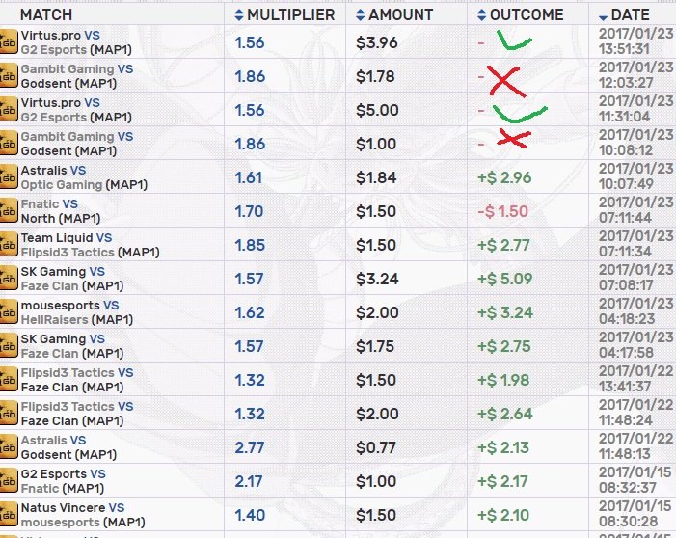Click the 1.61 multiplier for Astralis VS Optic Gaming
The width and height of the screenshot is (676, 538).
[x=249, y=177]
